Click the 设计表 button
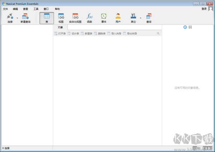 tap(73, 34)
